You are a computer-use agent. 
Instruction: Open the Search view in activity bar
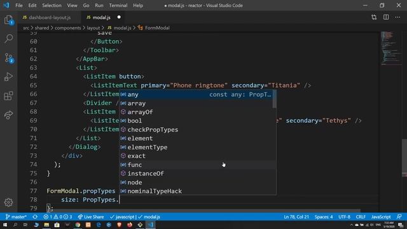[8, 38]
